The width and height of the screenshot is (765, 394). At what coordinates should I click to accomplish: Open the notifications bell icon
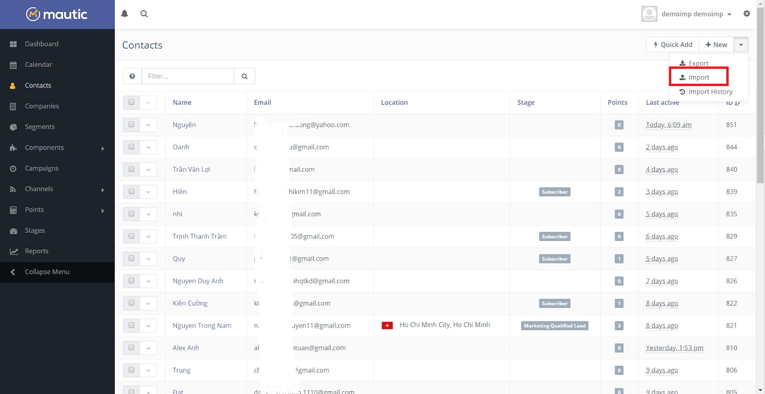(x=125, y=14)
